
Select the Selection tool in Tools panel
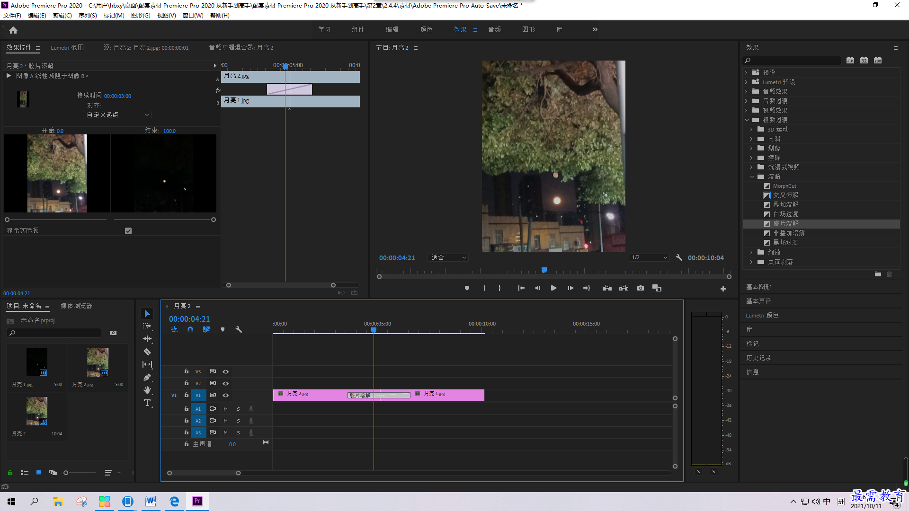pos(147,314)
